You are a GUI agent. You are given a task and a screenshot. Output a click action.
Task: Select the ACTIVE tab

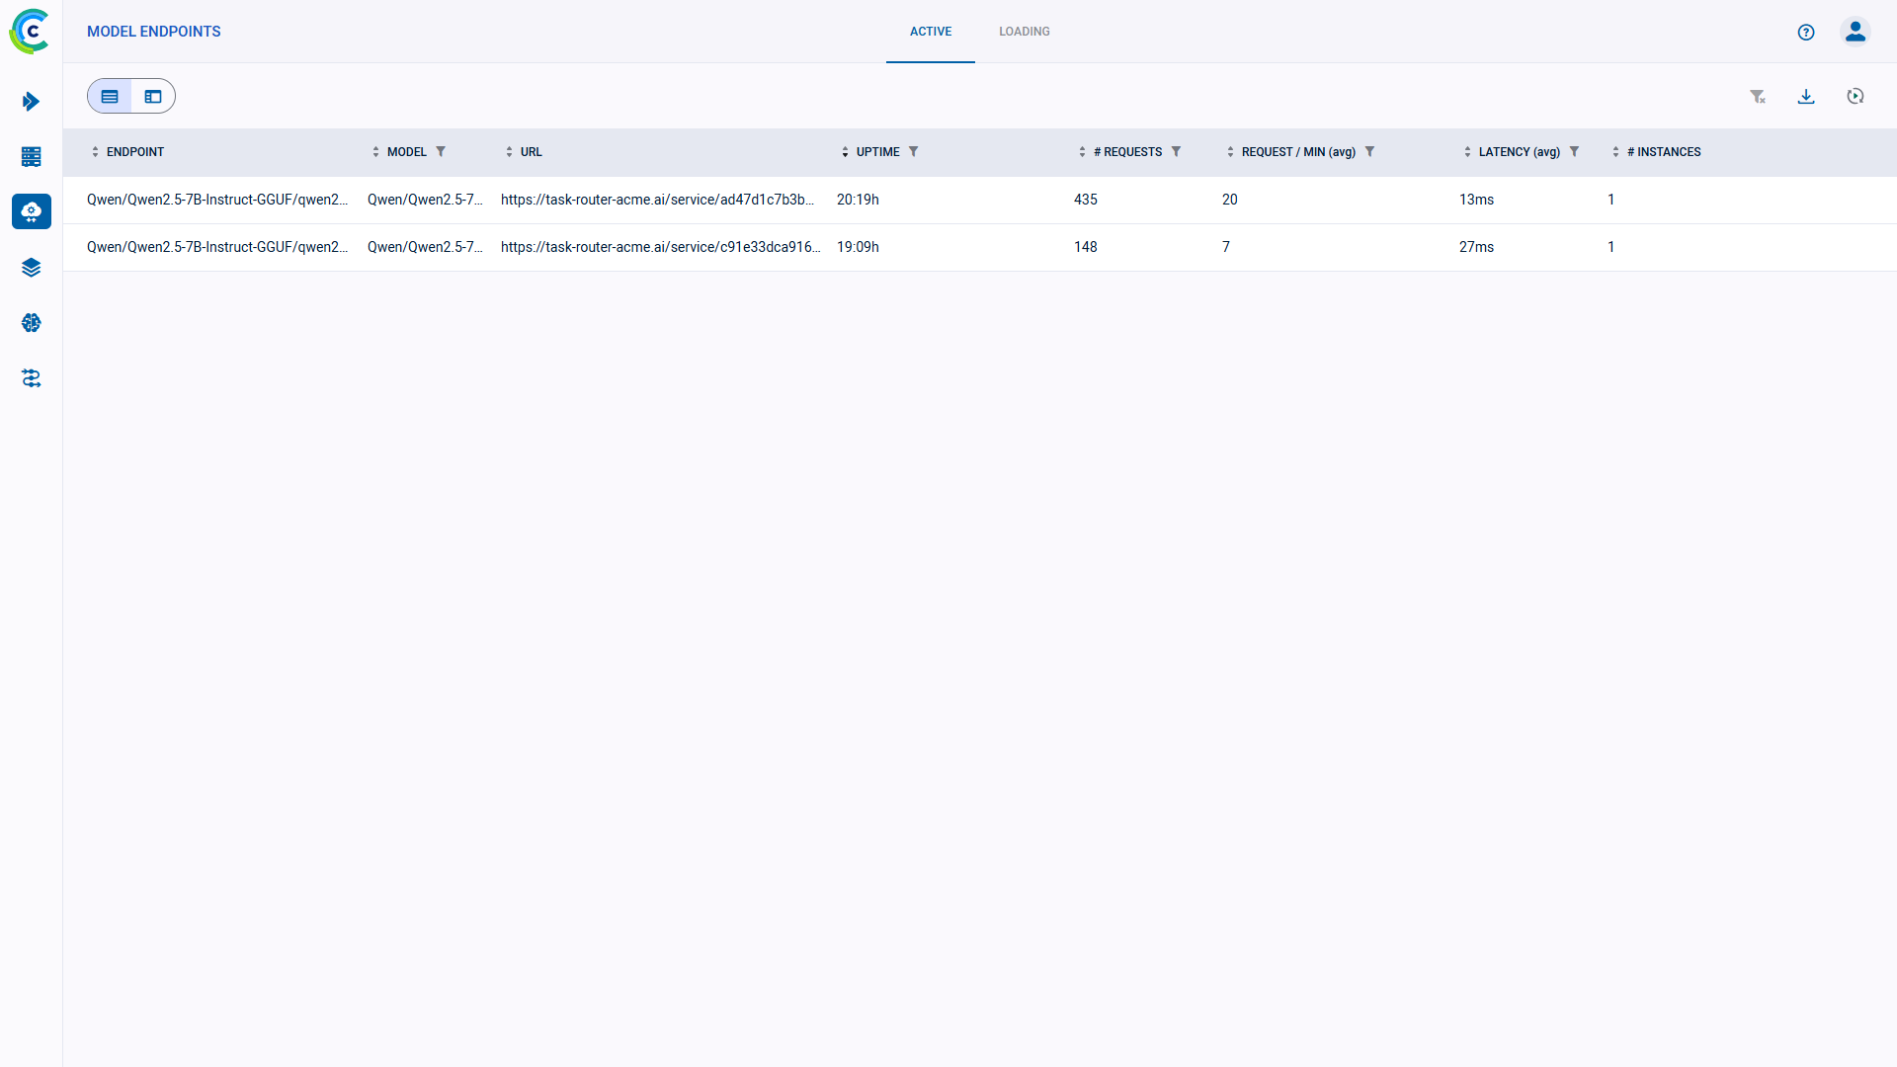point(930,32)
